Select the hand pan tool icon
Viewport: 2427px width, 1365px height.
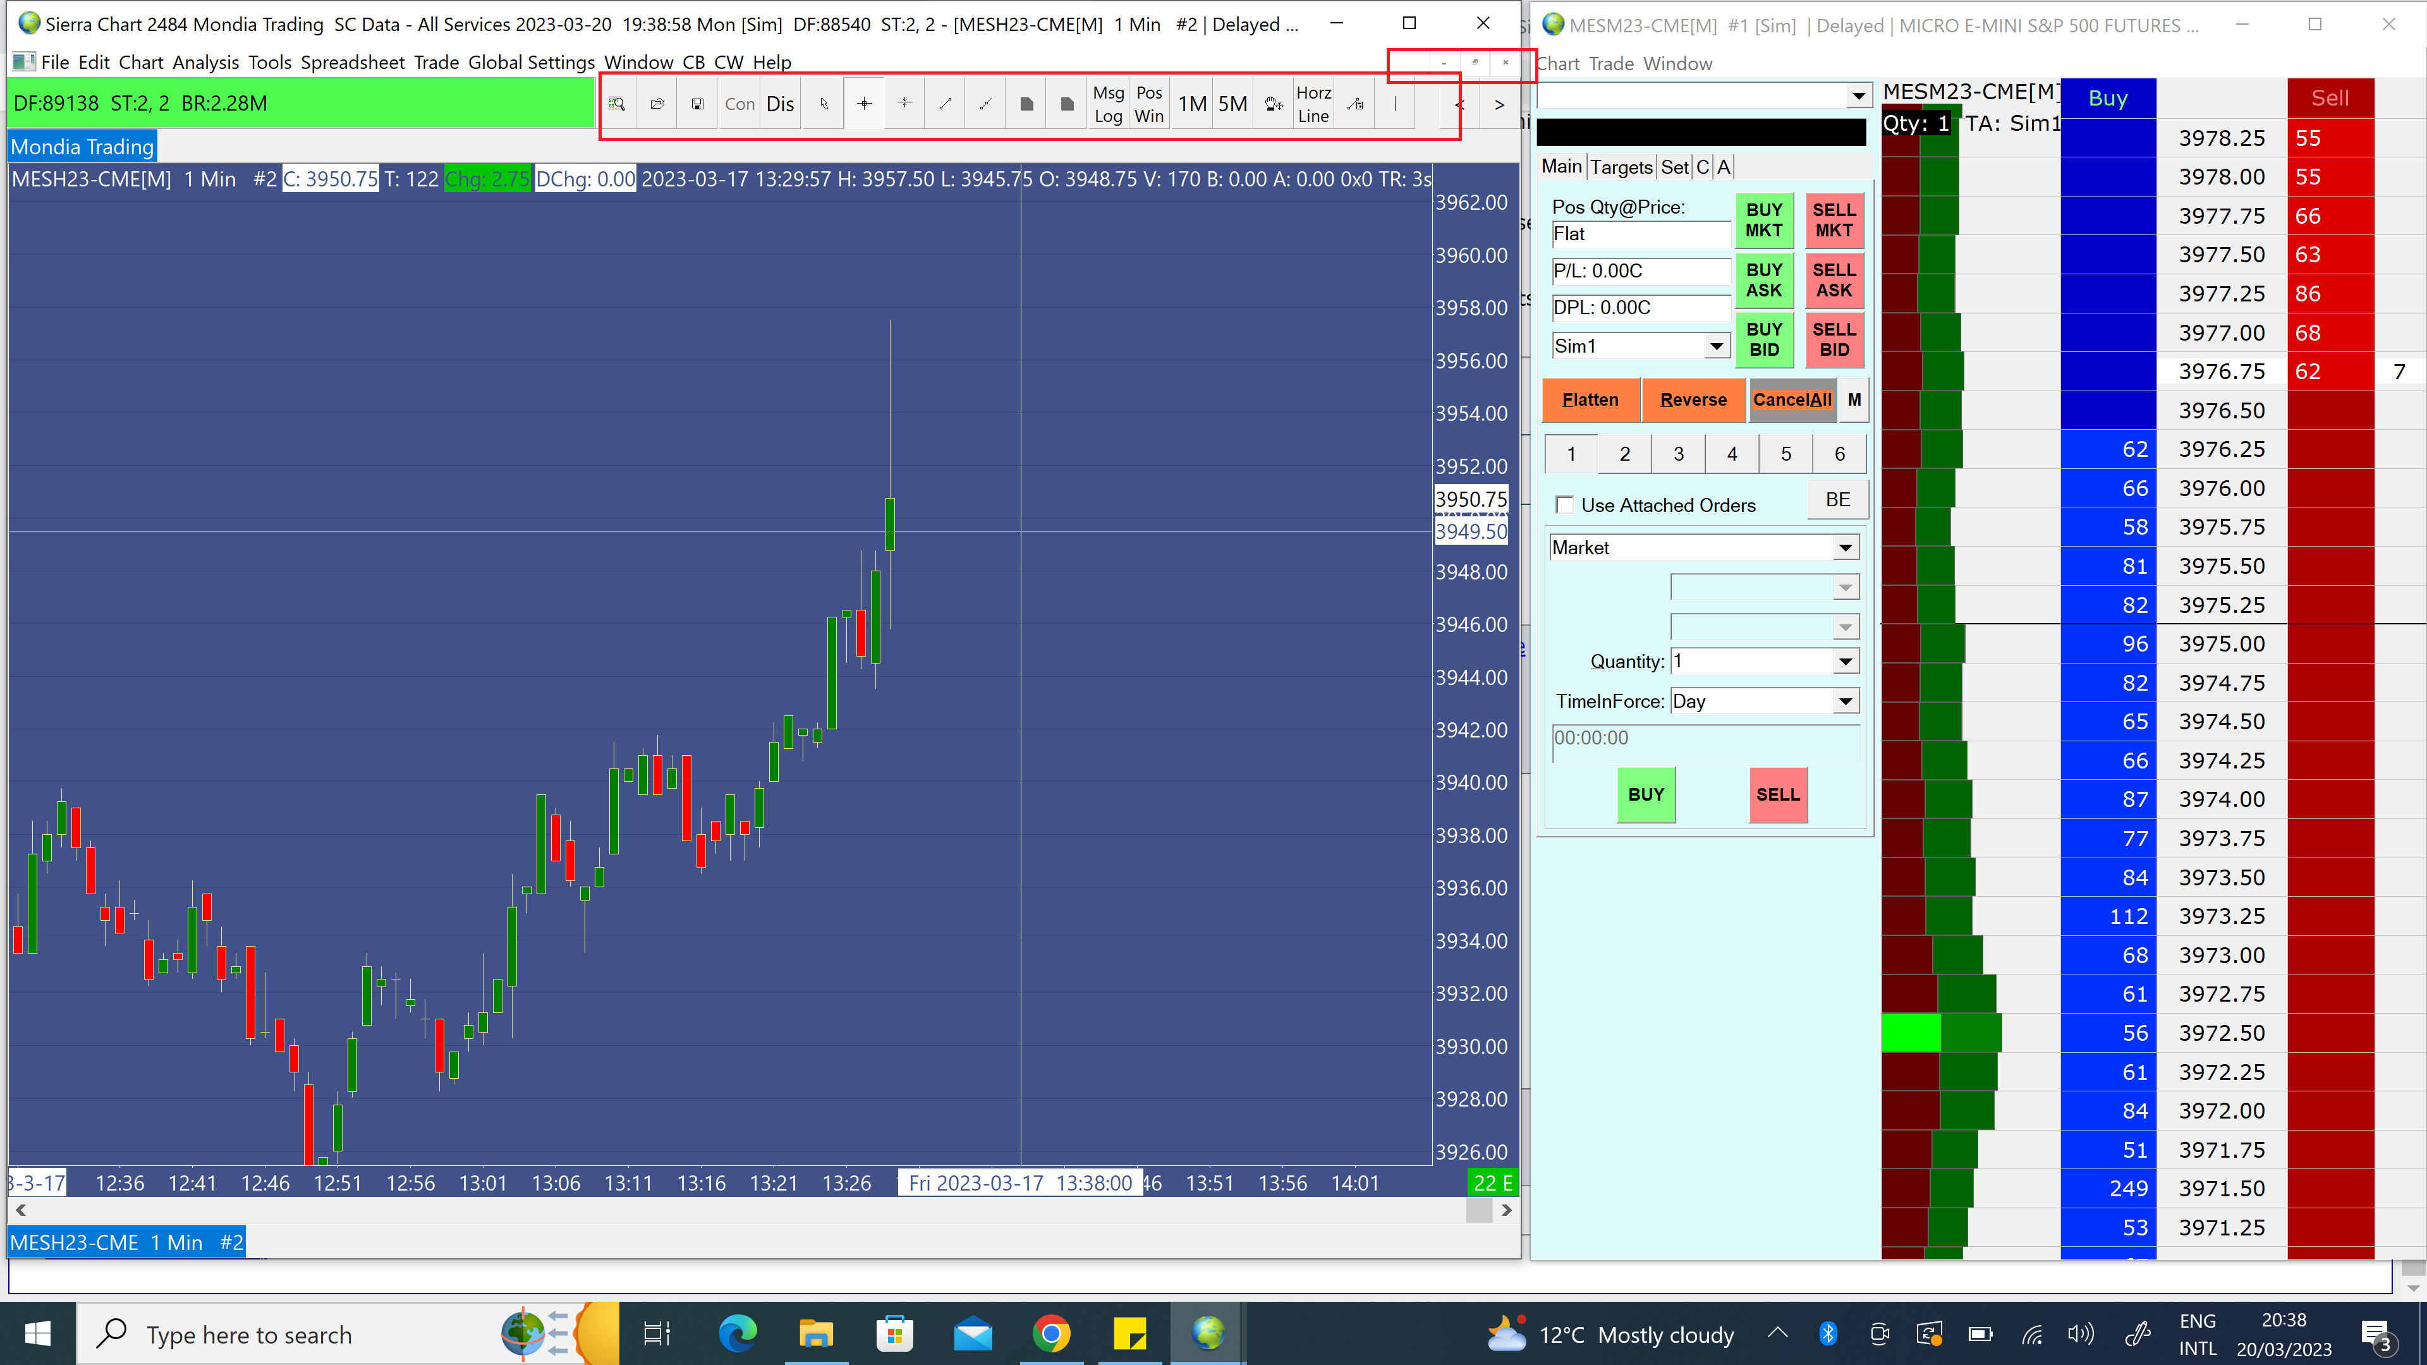click(1274, 104)
